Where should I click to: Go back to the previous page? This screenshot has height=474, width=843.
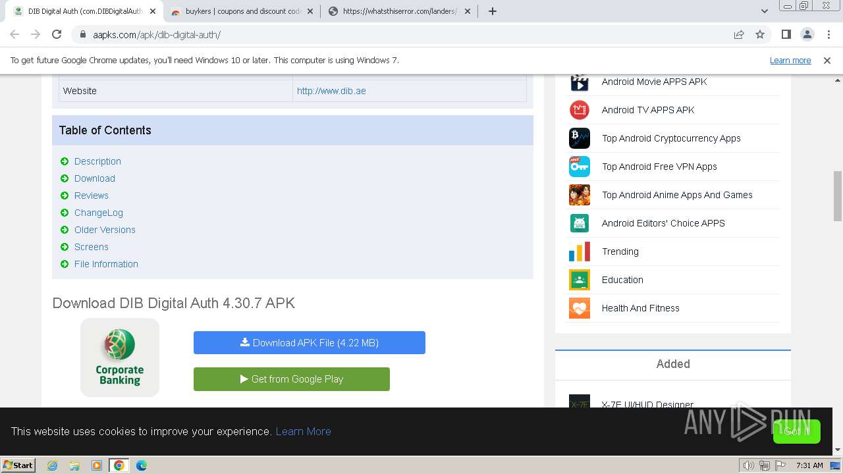pyautogui.click(x=14, y=34)
